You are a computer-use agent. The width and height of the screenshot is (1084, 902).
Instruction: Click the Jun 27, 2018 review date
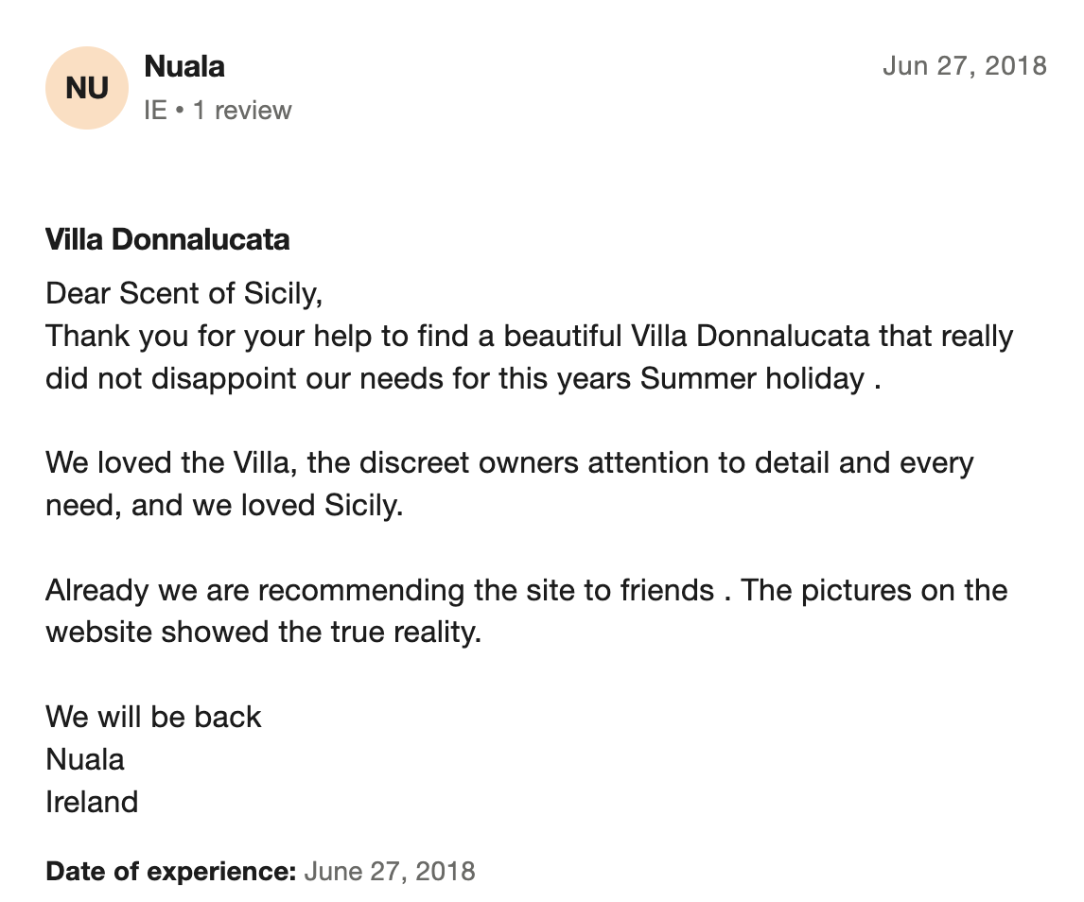964,65
